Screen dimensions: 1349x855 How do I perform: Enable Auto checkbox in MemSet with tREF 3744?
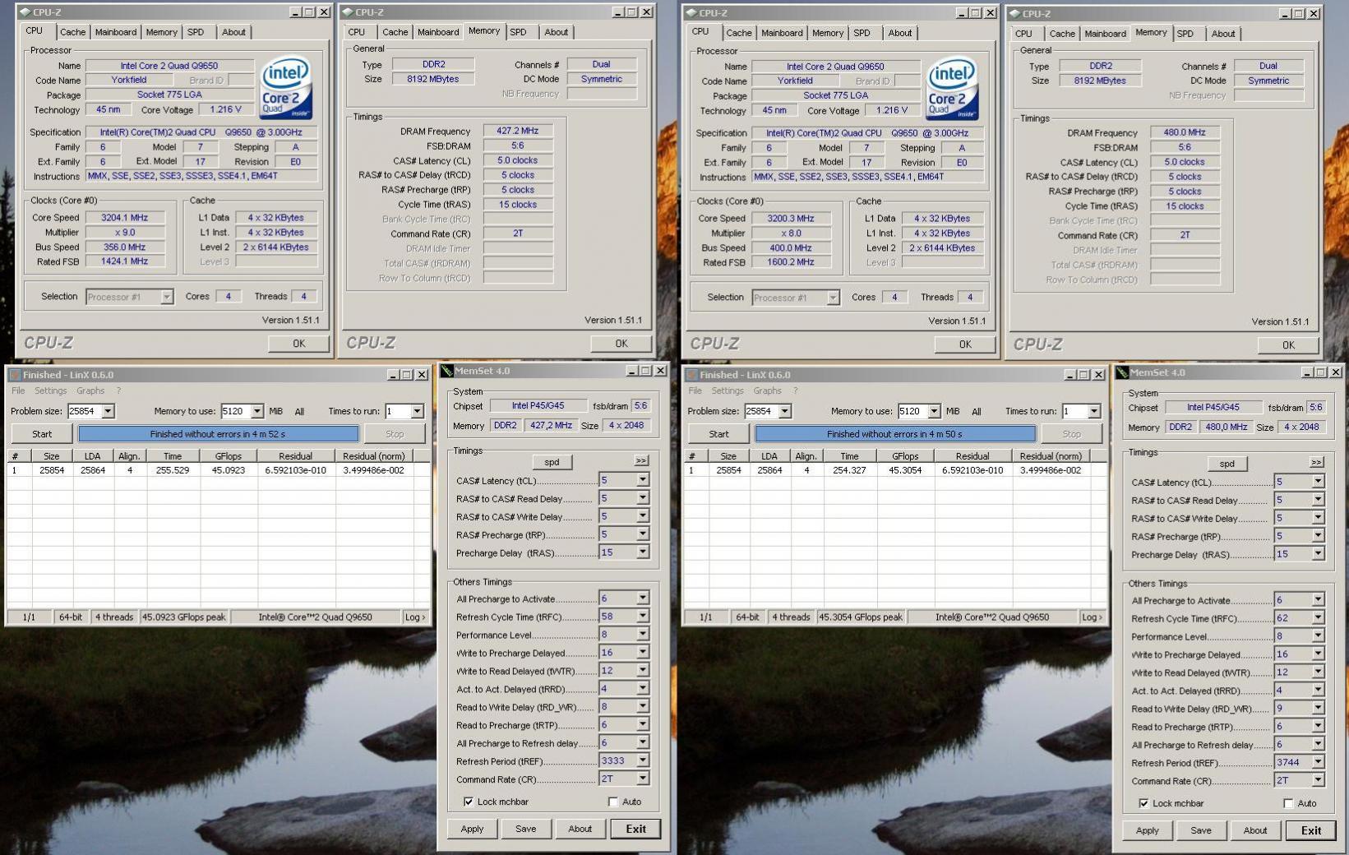click(x=1288, y=803)
